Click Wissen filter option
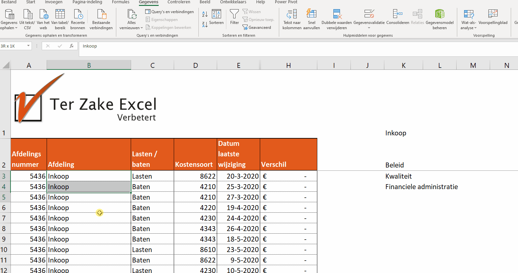 coord(252,12)
